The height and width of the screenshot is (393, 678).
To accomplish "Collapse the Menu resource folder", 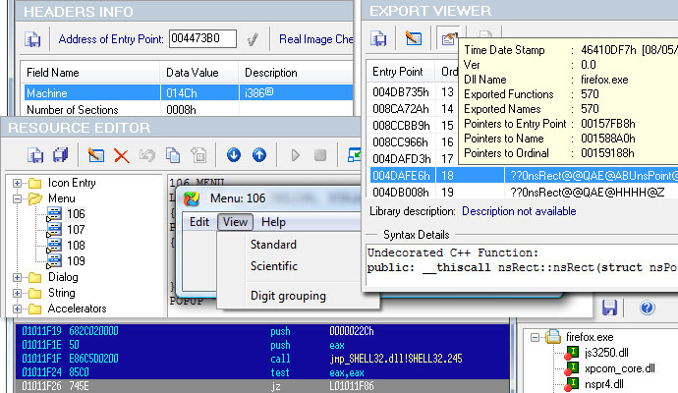I will (x=18, y=198).
